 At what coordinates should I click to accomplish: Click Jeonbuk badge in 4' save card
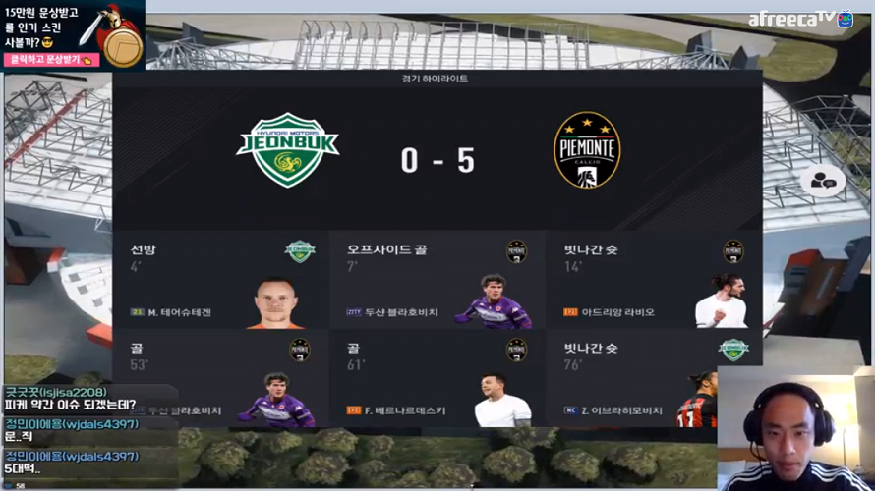click(300, 251)
